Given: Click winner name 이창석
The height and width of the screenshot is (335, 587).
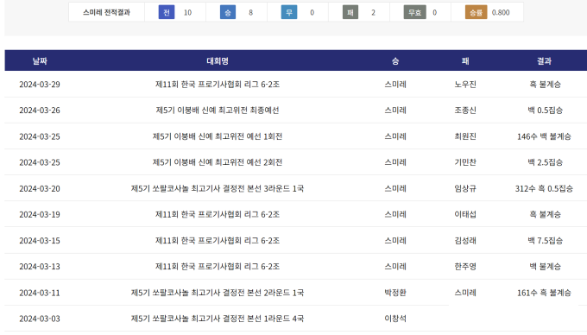Looking at the screenshot, I should pyautogui.click(x=395, y=318).
